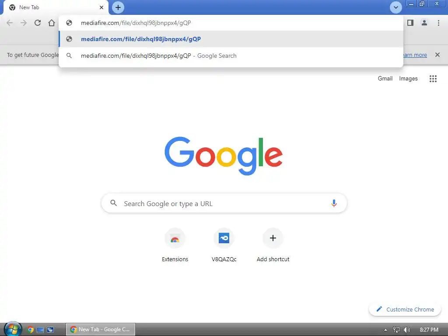Open the Learn more link
This screenshot has width=448, height=336.
click(x=415, y=55)
